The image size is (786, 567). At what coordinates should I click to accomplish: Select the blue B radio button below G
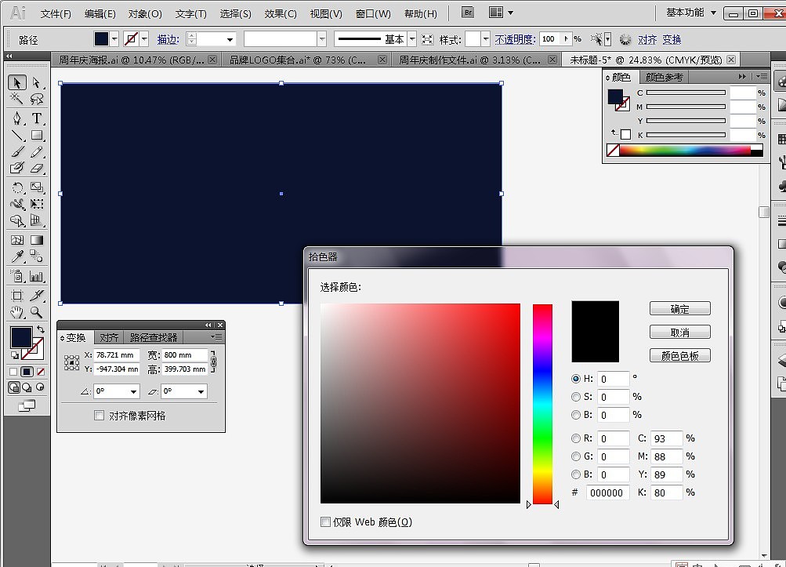[x=575, y=474]
